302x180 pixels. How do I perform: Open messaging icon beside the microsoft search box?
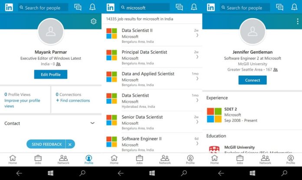click(x=179, y=7)
